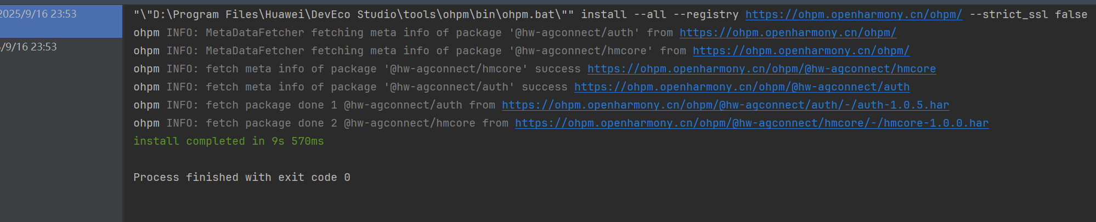Open registry link on the hmcore MetaDataFetcher line
The image size is (1096, 222).
pos(801,51)
